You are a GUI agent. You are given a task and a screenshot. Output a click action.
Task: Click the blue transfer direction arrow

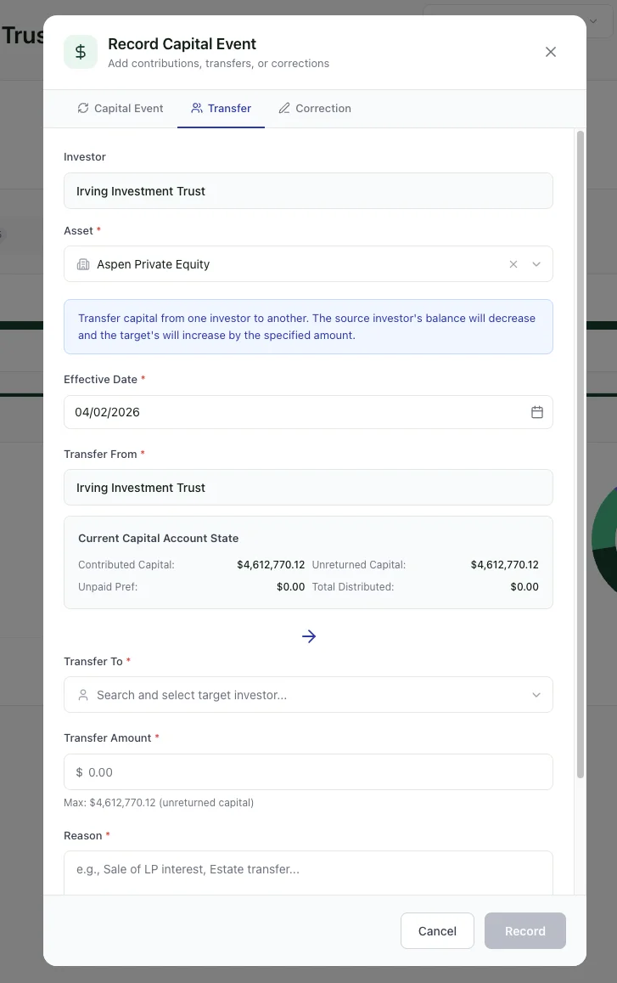(308, 636)
